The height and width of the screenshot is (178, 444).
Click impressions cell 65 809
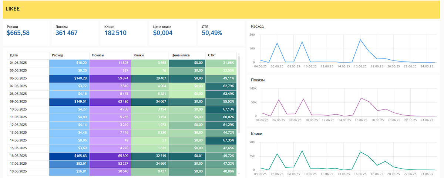(x=110, y=156)
